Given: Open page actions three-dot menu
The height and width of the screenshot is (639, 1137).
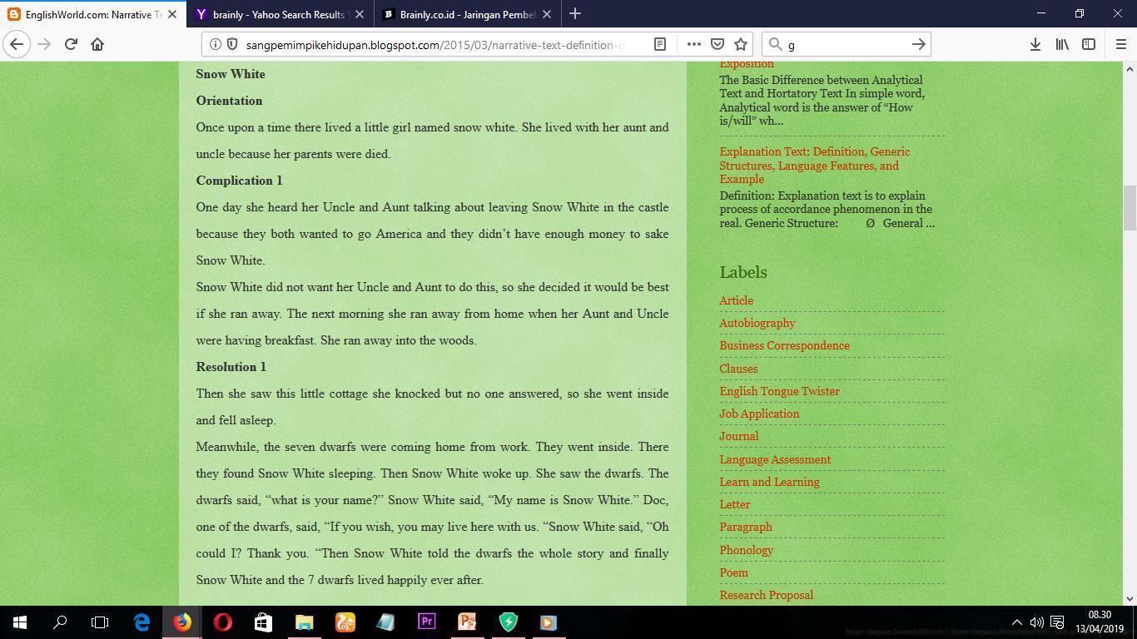Looking at the screenshot, I should (x=693, y=44).
